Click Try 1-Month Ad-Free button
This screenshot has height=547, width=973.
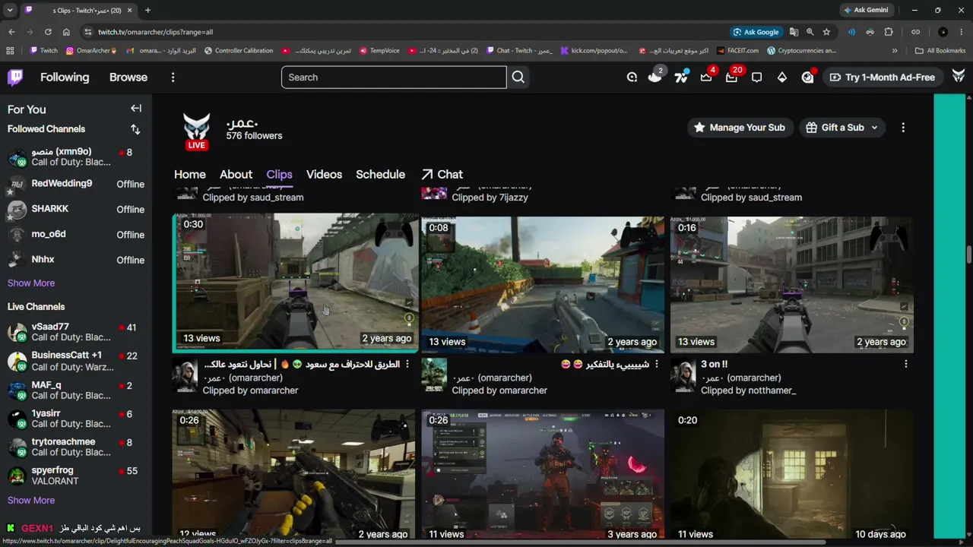882,77
